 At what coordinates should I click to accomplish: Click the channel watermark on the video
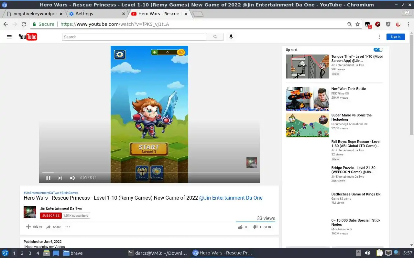coord(252,163)
